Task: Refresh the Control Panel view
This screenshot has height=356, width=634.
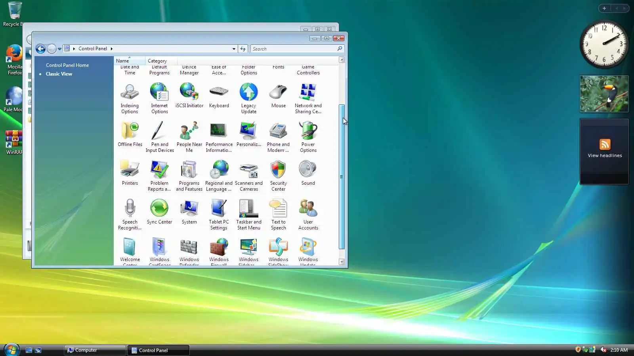Action: click(243, 49)
